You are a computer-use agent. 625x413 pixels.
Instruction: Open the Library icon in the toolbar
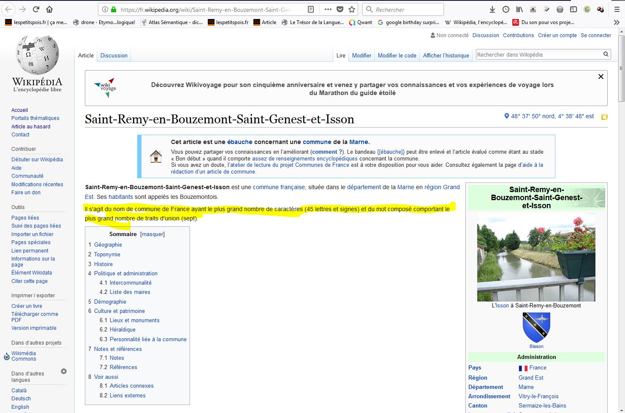pyautogui.click(x=519, y=9)
